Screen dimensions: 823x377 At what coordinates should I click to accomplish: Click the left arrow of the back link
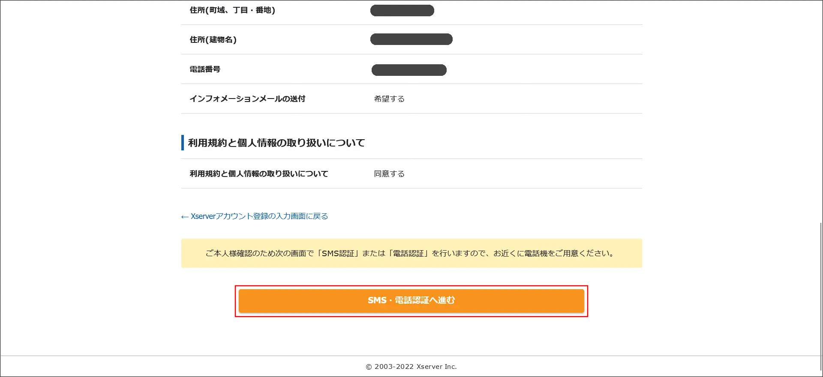coord(184,216)
